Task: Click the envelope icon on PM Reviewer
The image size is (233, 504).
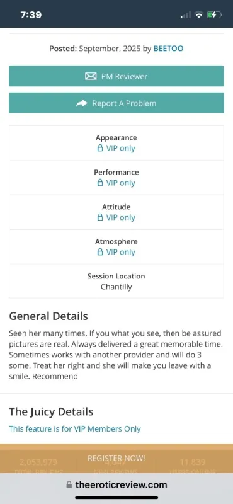Action: click(91, 76)
